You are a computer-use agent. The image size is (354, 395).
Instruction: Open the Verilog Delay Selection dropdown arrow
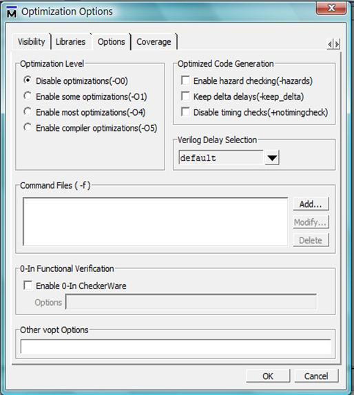click(x=272, y=158)
